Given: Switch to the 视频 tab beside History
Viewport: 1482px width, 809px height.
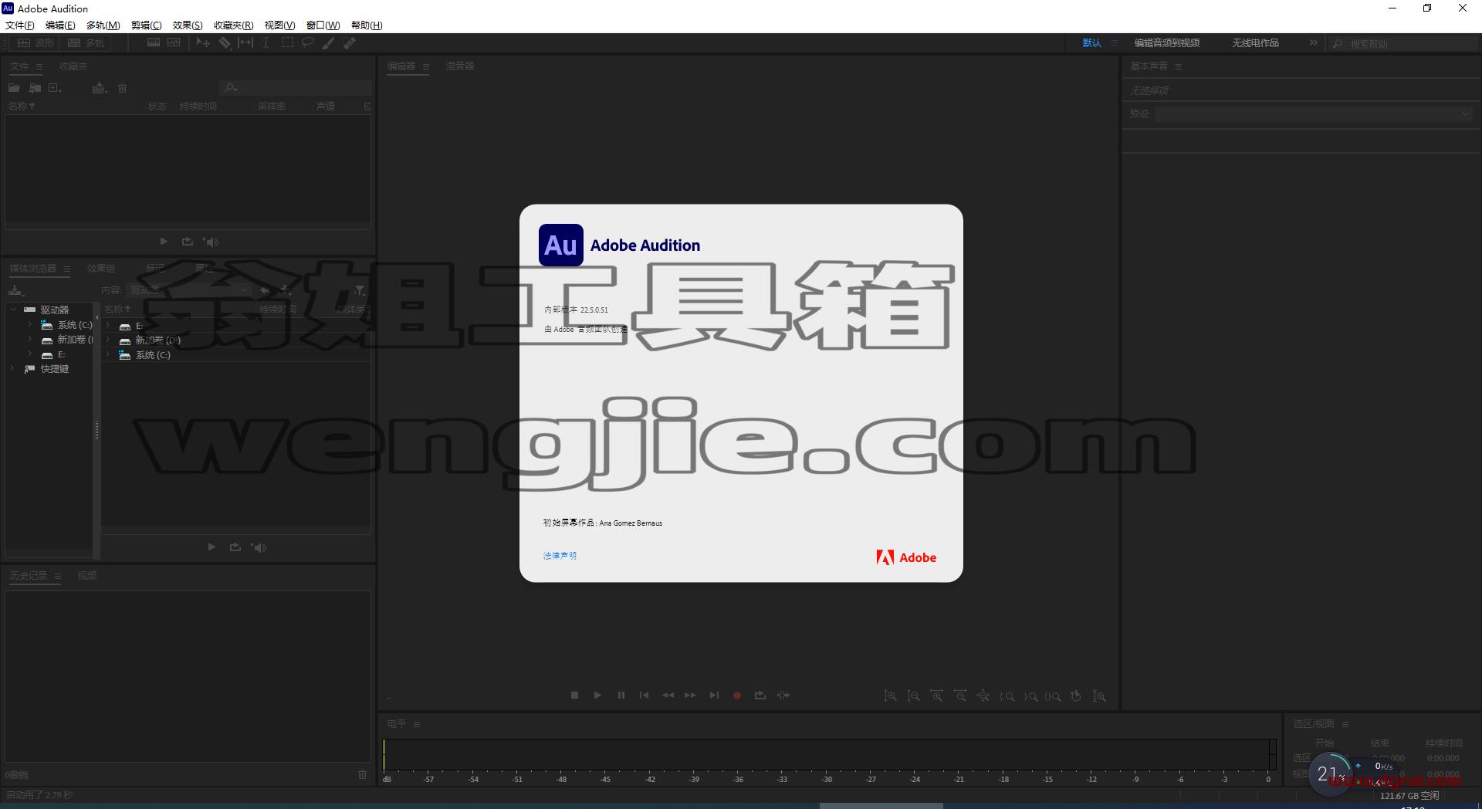Looking at the screenshot, I should pos(87,576).
